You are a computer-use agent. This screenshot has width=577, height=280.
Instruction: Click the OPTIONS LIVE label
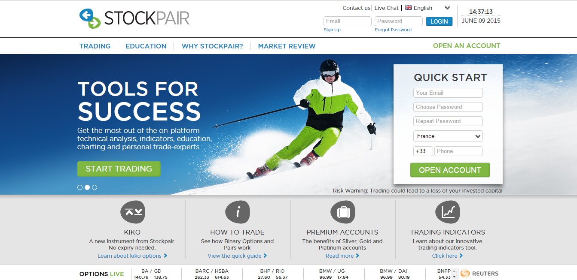pos(101,274)
